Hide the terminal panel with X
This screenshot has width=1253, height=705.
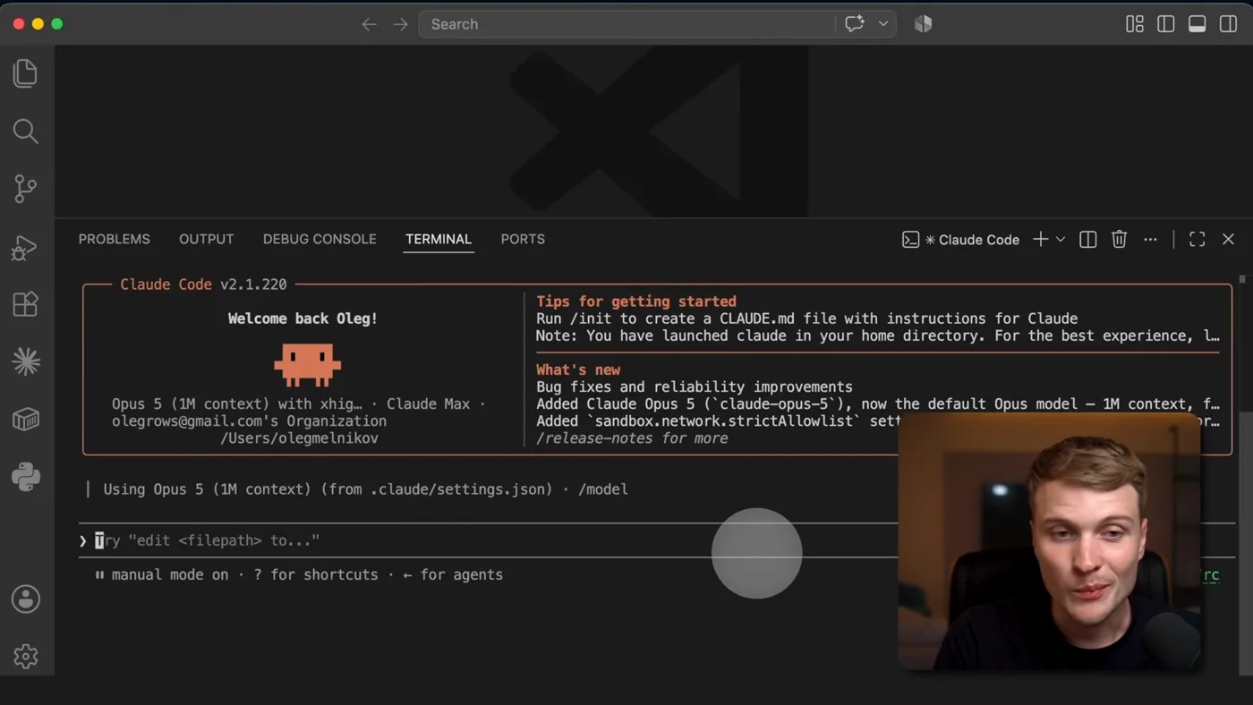pos(1228,239)
